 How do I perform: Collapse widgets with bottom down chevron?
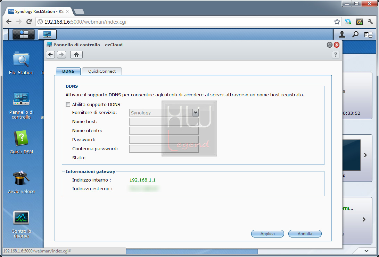tap(366, 251)
